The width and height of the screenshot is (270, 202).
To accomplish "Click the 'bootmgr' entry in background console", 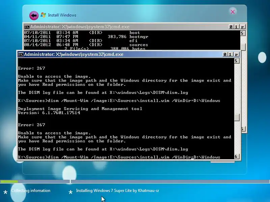I will (139, 37).
